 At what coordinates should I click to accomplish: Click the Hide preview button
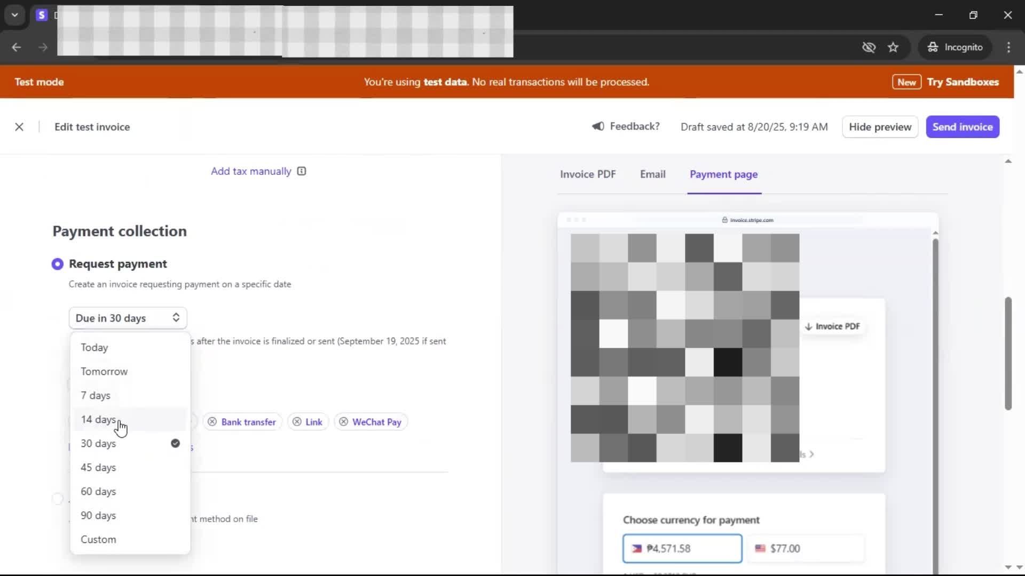point(880,127)
